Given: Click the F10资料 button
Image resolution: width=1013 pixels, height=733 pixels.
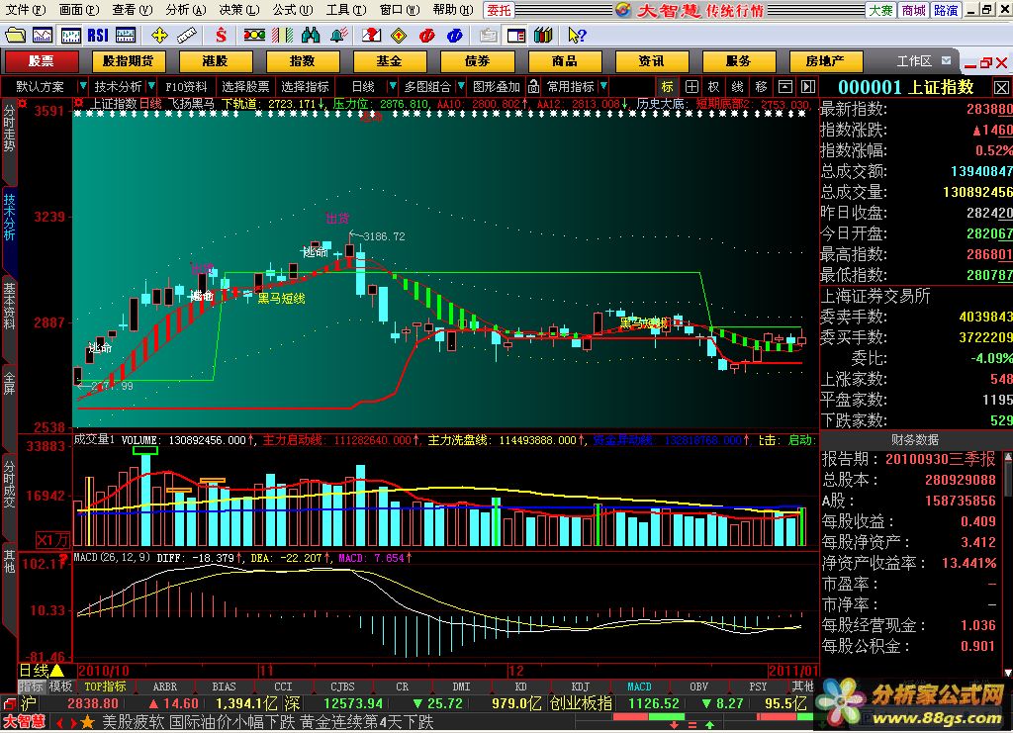Looking at the screenshot, I should [186, 86].
